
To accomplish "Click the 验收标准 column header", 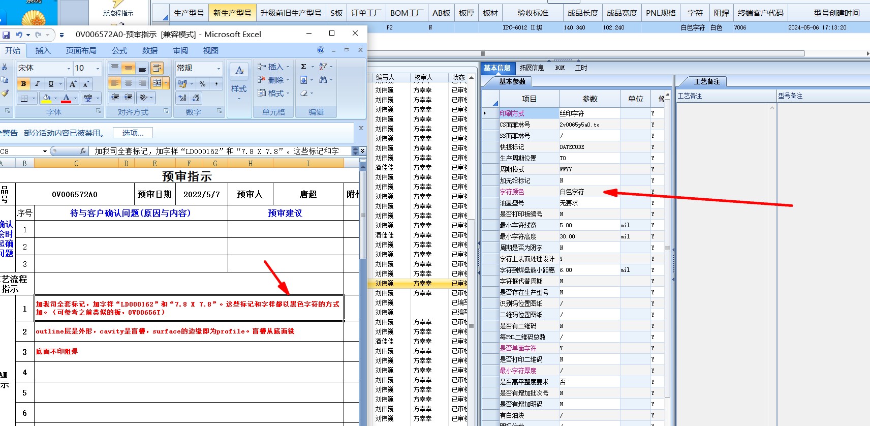I will tap(533, 13).
